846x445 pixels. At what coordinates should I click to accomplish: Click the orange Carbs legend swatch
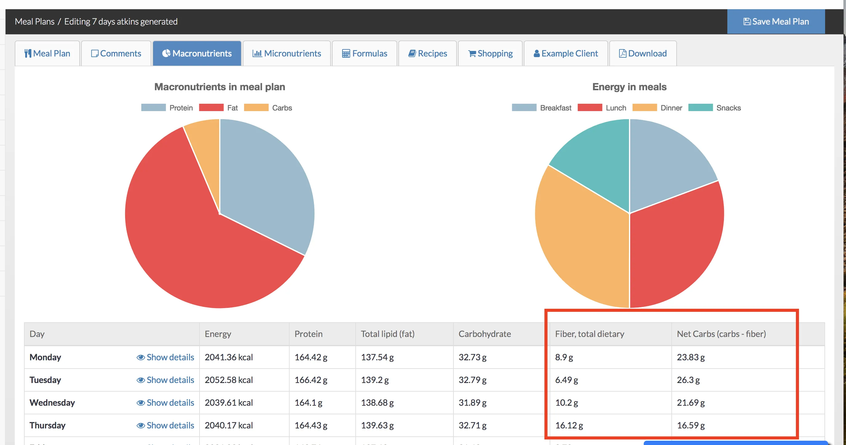tap(256, 108)
